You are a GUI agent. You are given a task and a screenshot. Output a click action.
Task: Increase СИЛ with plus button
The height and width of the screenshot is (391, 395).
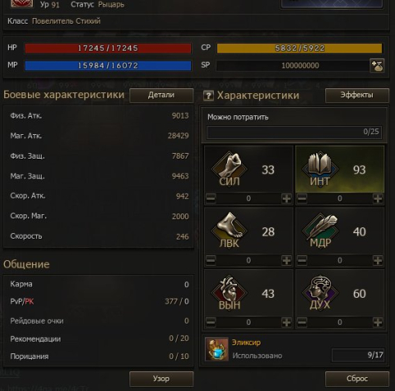pos(287,199)
